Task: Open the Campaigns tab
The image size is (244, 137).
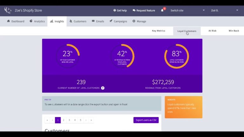Action: pyautogui.click(x=118, y=21)
